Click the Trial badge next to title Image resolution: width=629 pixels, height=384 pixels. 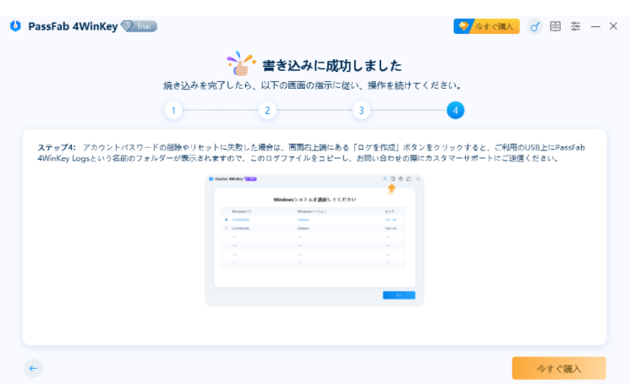coord(139,26)
